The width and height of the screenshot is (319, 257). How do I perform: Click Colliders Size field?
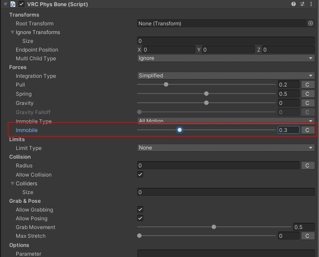(226, 192)
